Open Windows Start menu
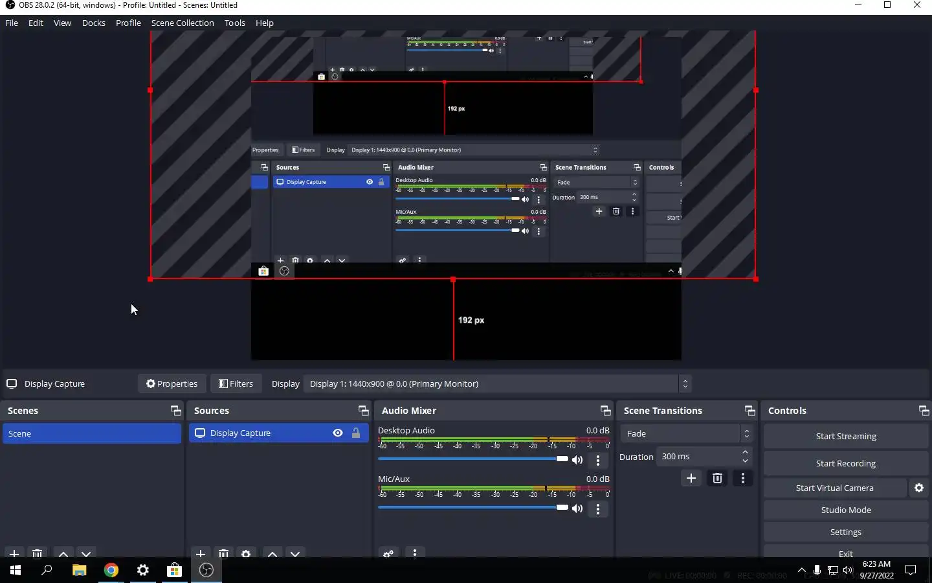Image resolution: width=932 pixels, height=583 pixels. 16,570
